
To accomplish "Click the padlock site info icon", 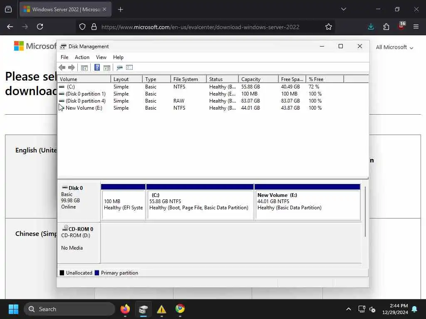I will 94,27.
